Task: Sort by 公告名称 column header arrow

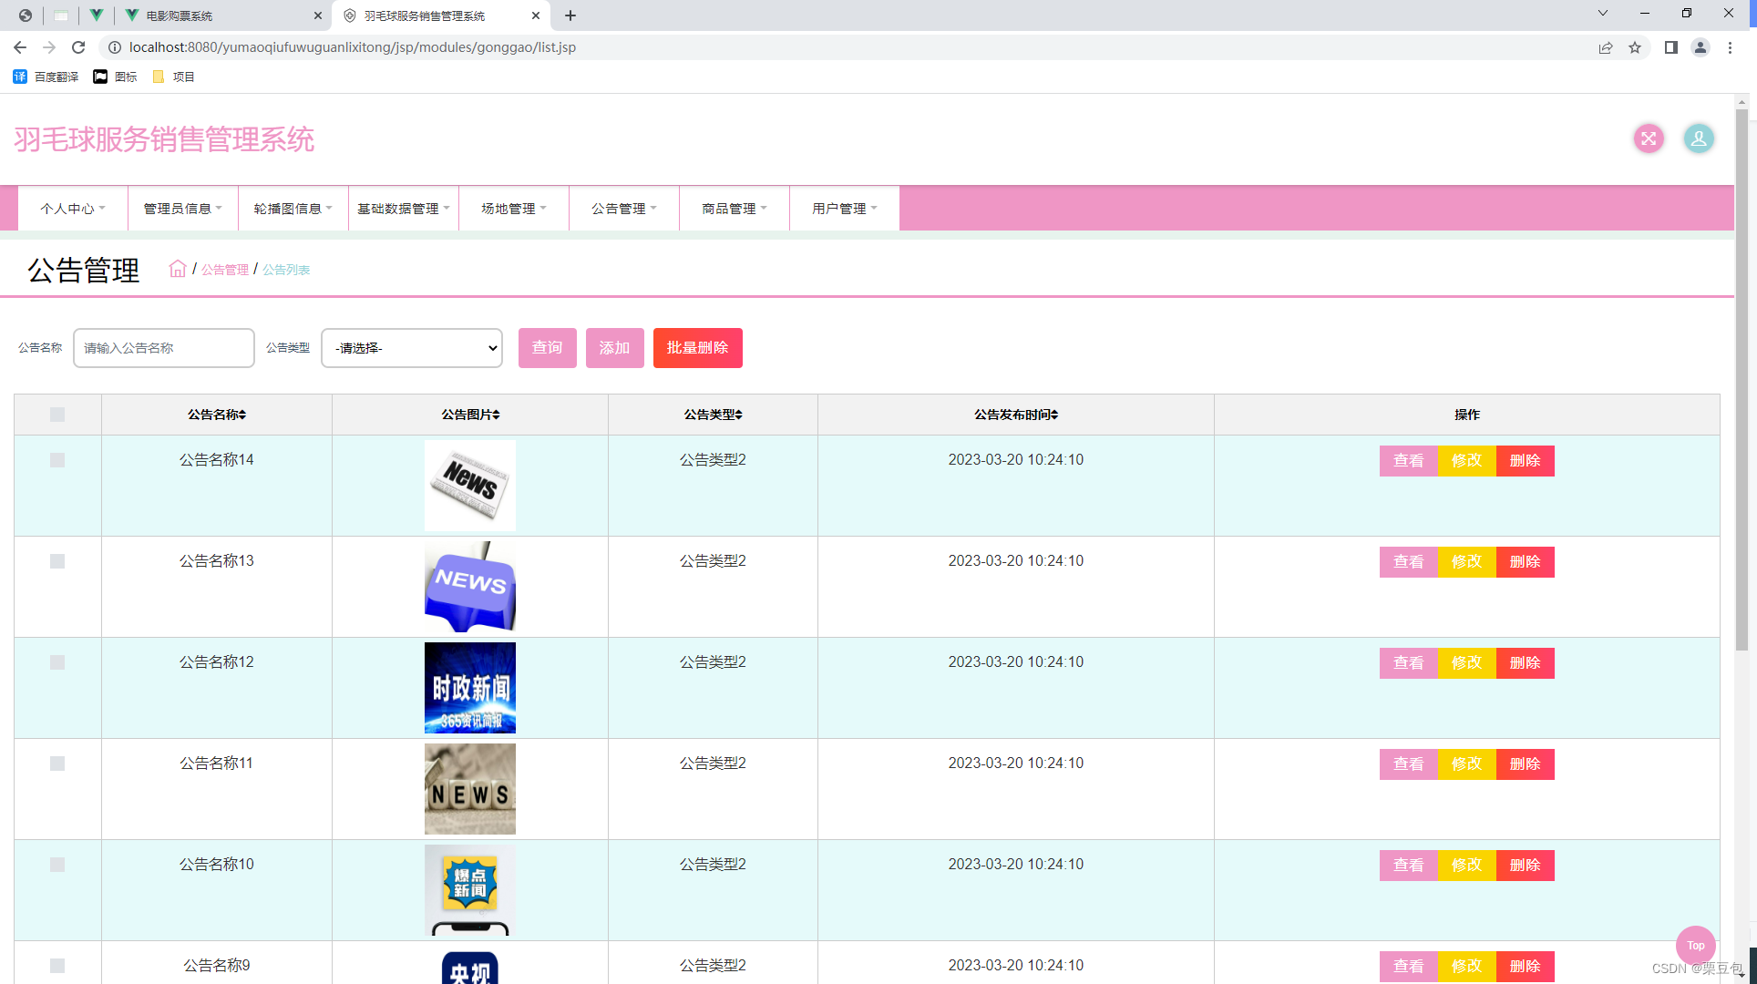Action: click(242, 415)
